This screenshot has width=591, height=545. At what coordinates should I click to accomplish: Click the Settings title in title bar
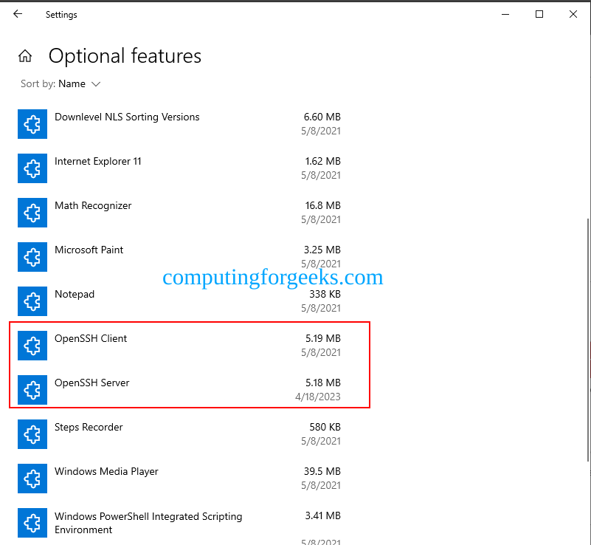click(x=61, y=14)
